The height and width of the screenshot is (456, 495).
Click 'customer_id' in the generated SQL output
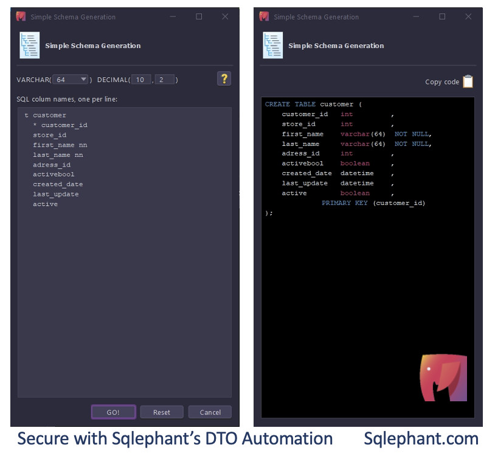(305, 114)
